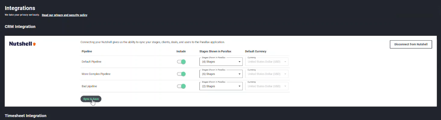Open the (6) Stages dropdown
The height and width of the screenshot is (120, 441).
coord(221,74)
